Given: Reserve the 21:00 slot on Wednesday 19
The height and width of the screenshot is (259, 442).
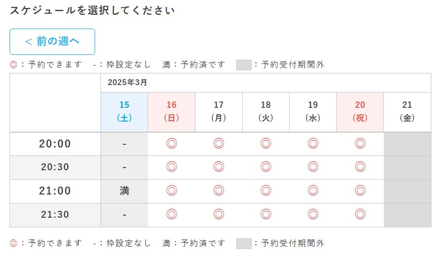Looking at the screenshot, I should coord(313,191).
